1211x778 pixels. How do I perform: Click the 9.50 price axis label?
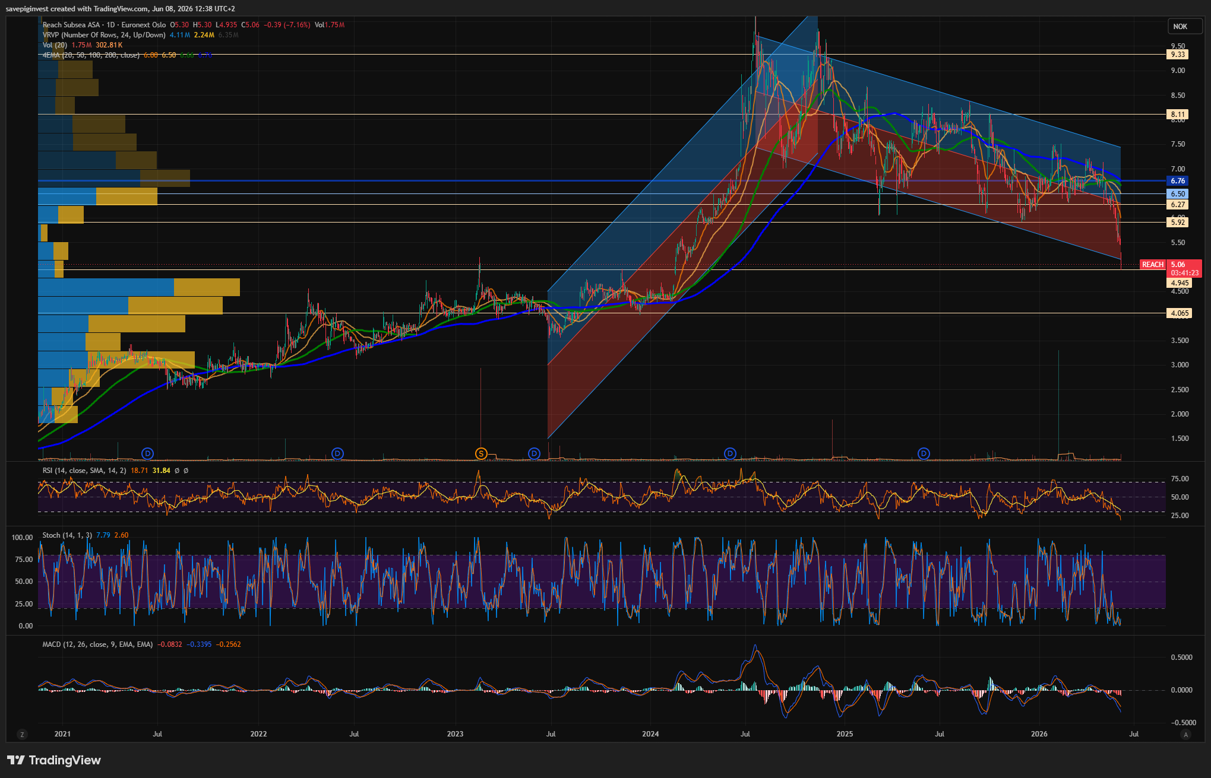pos(1178,46)
